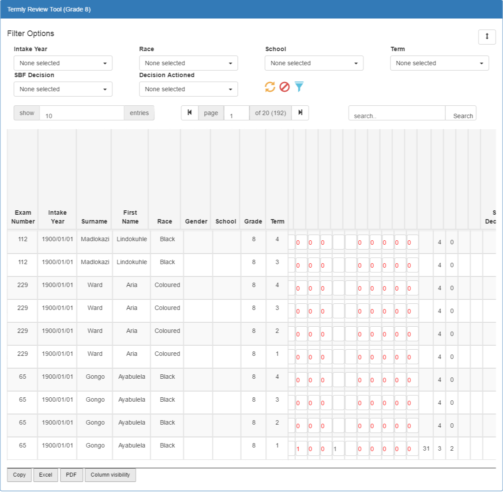Viewport: 503px width, 500px height.
Task: Expand the School filter dropdown
Action: click(x=314, y=63)
